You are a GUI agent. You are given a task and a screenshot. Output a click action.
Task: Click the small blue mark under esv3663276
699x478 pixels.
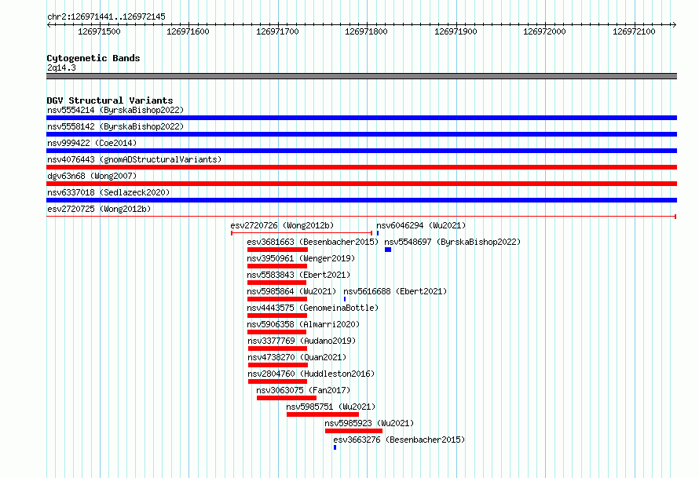point(335,447)
